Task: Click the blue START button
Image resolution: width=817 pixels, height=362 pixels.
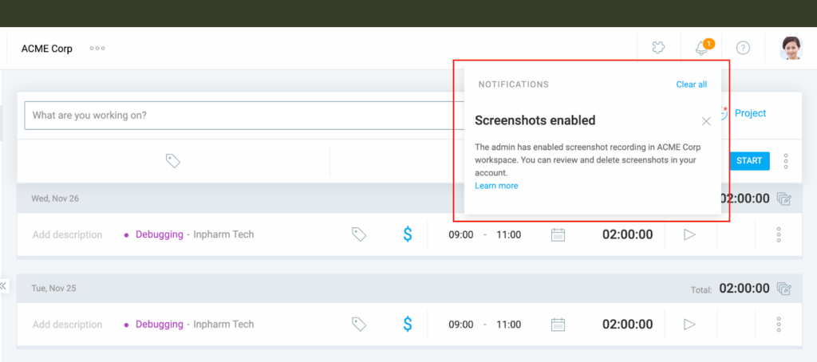Action: [x=749, y=160]
